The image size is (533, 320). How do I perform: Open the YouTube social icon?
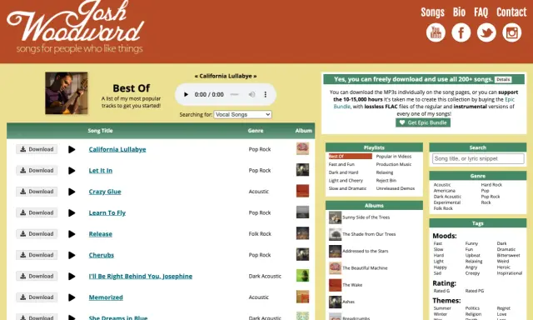(436, 32)
